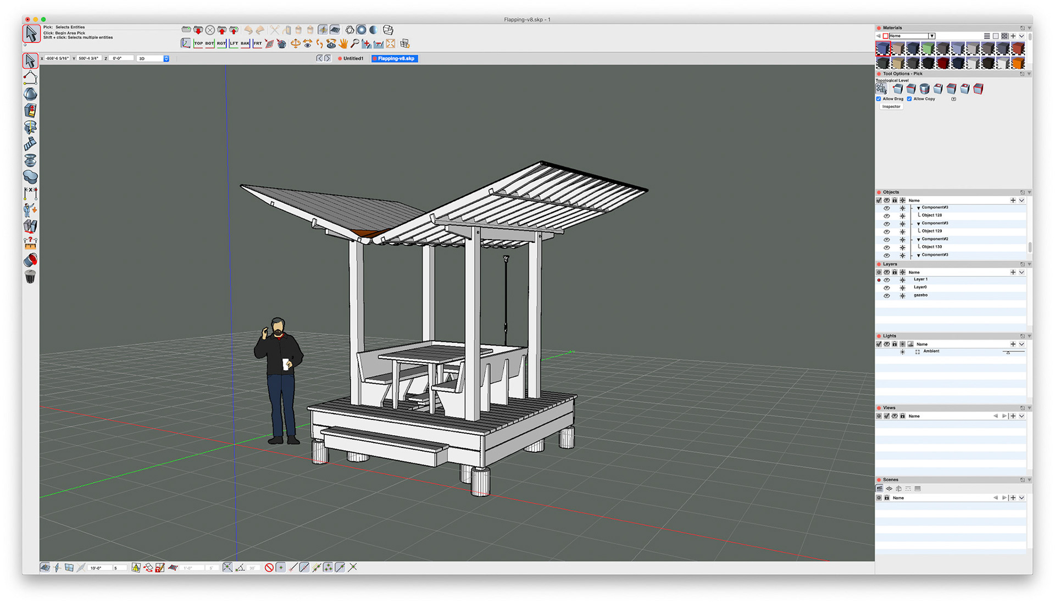Switch to BOT bottom view

(x=209, y=43)
